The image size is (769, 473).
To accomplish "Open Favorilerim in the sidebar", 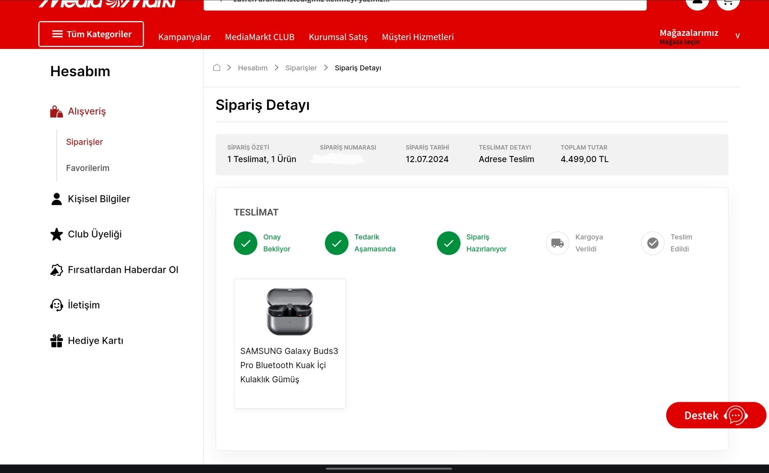I will pos(88,168).
